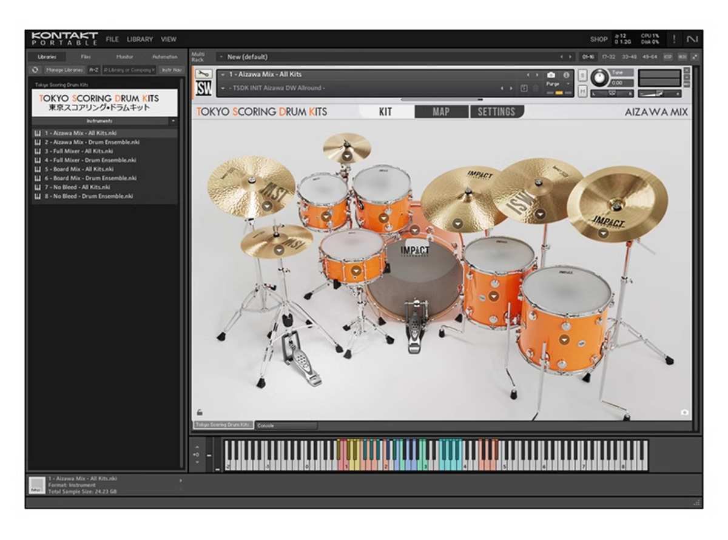The width and height of the screenshot is (728, 540).
Task: Open dropdown on the ride cymbal
Action: tap(458, 223)
